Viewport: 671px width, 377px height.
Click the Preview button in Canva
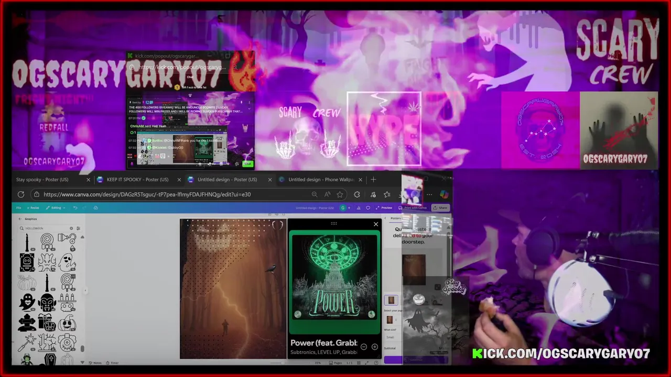(x=384, y=208)
